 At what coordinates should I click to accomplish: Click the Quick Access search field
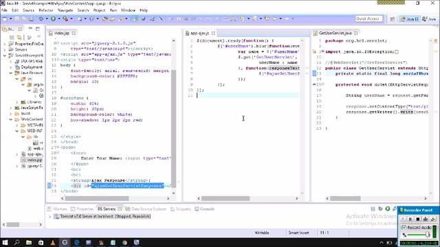(x=368, y=19)
